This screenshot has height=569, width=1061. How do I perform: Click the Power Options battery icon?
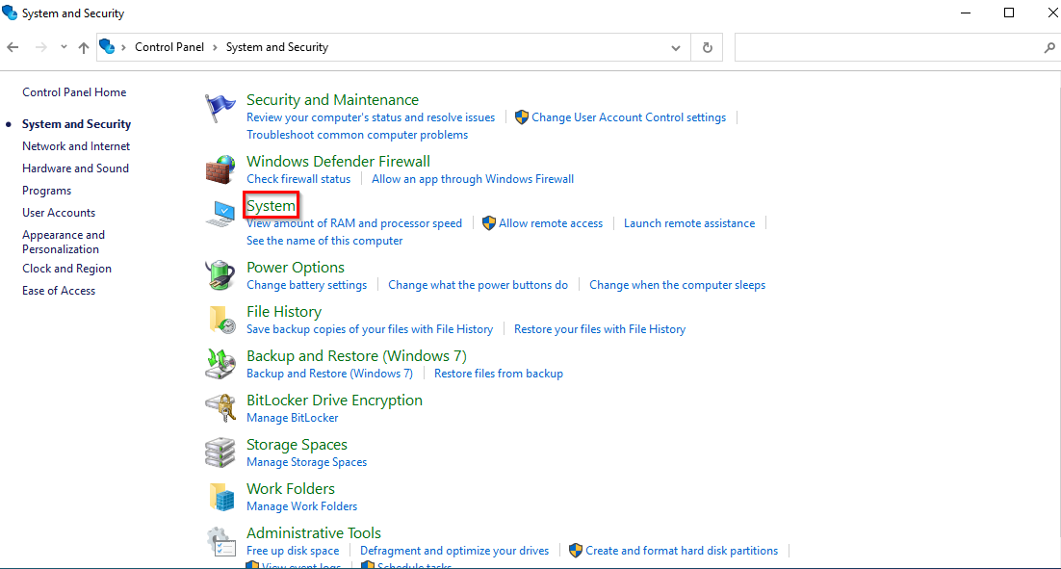coord(220,275)
